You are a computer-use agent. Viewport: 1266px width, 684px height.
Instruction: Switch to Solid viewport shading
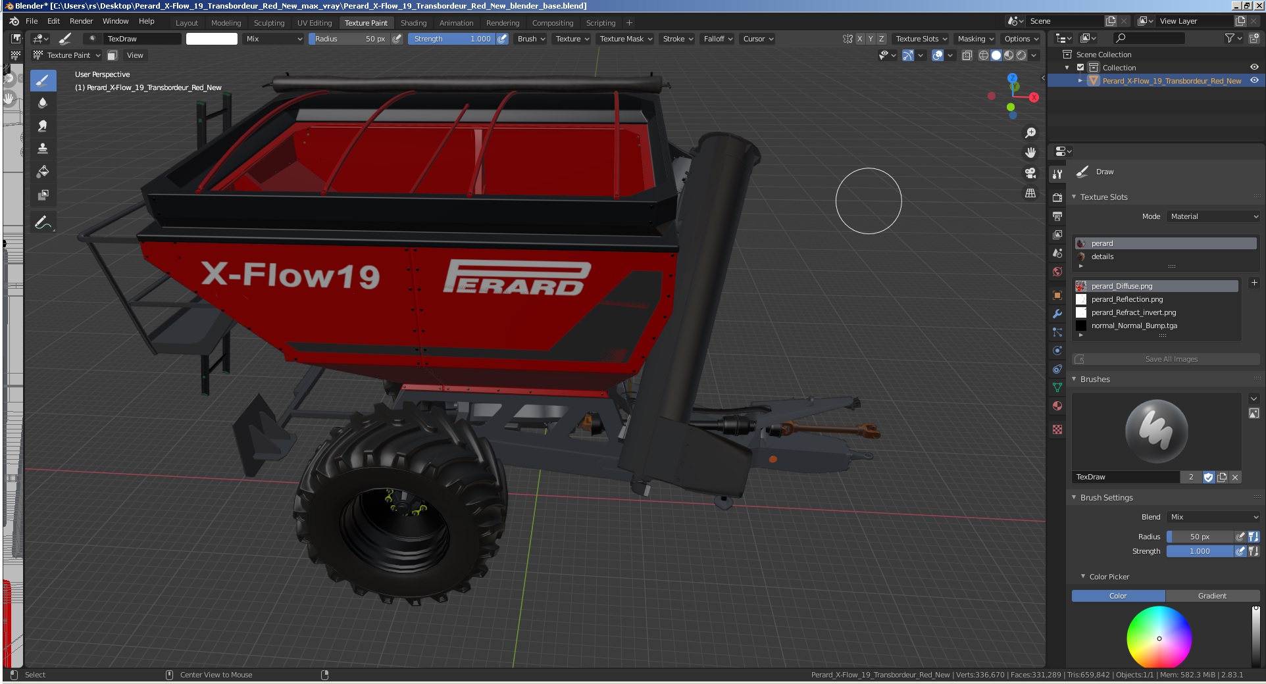[x=996, y=55]
